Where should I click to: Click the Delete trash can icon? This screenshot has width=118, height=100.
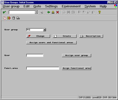click(x=14, y=18)
